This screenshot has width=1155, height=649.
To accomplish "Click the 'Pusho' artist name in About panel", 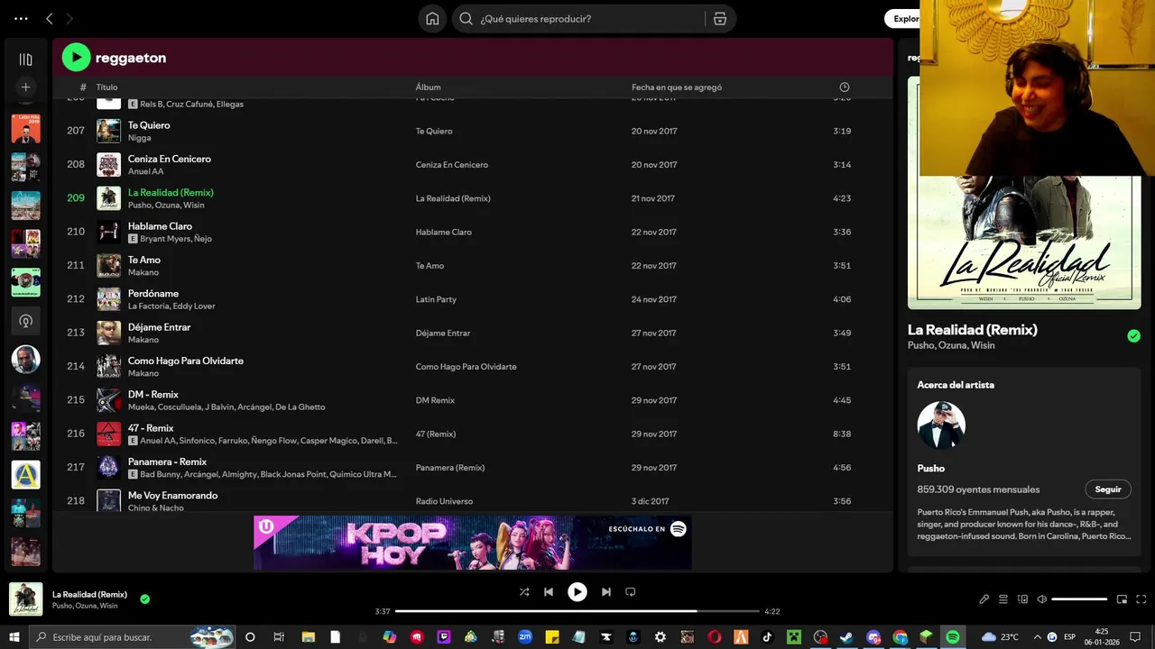I will tap(931, 468).
